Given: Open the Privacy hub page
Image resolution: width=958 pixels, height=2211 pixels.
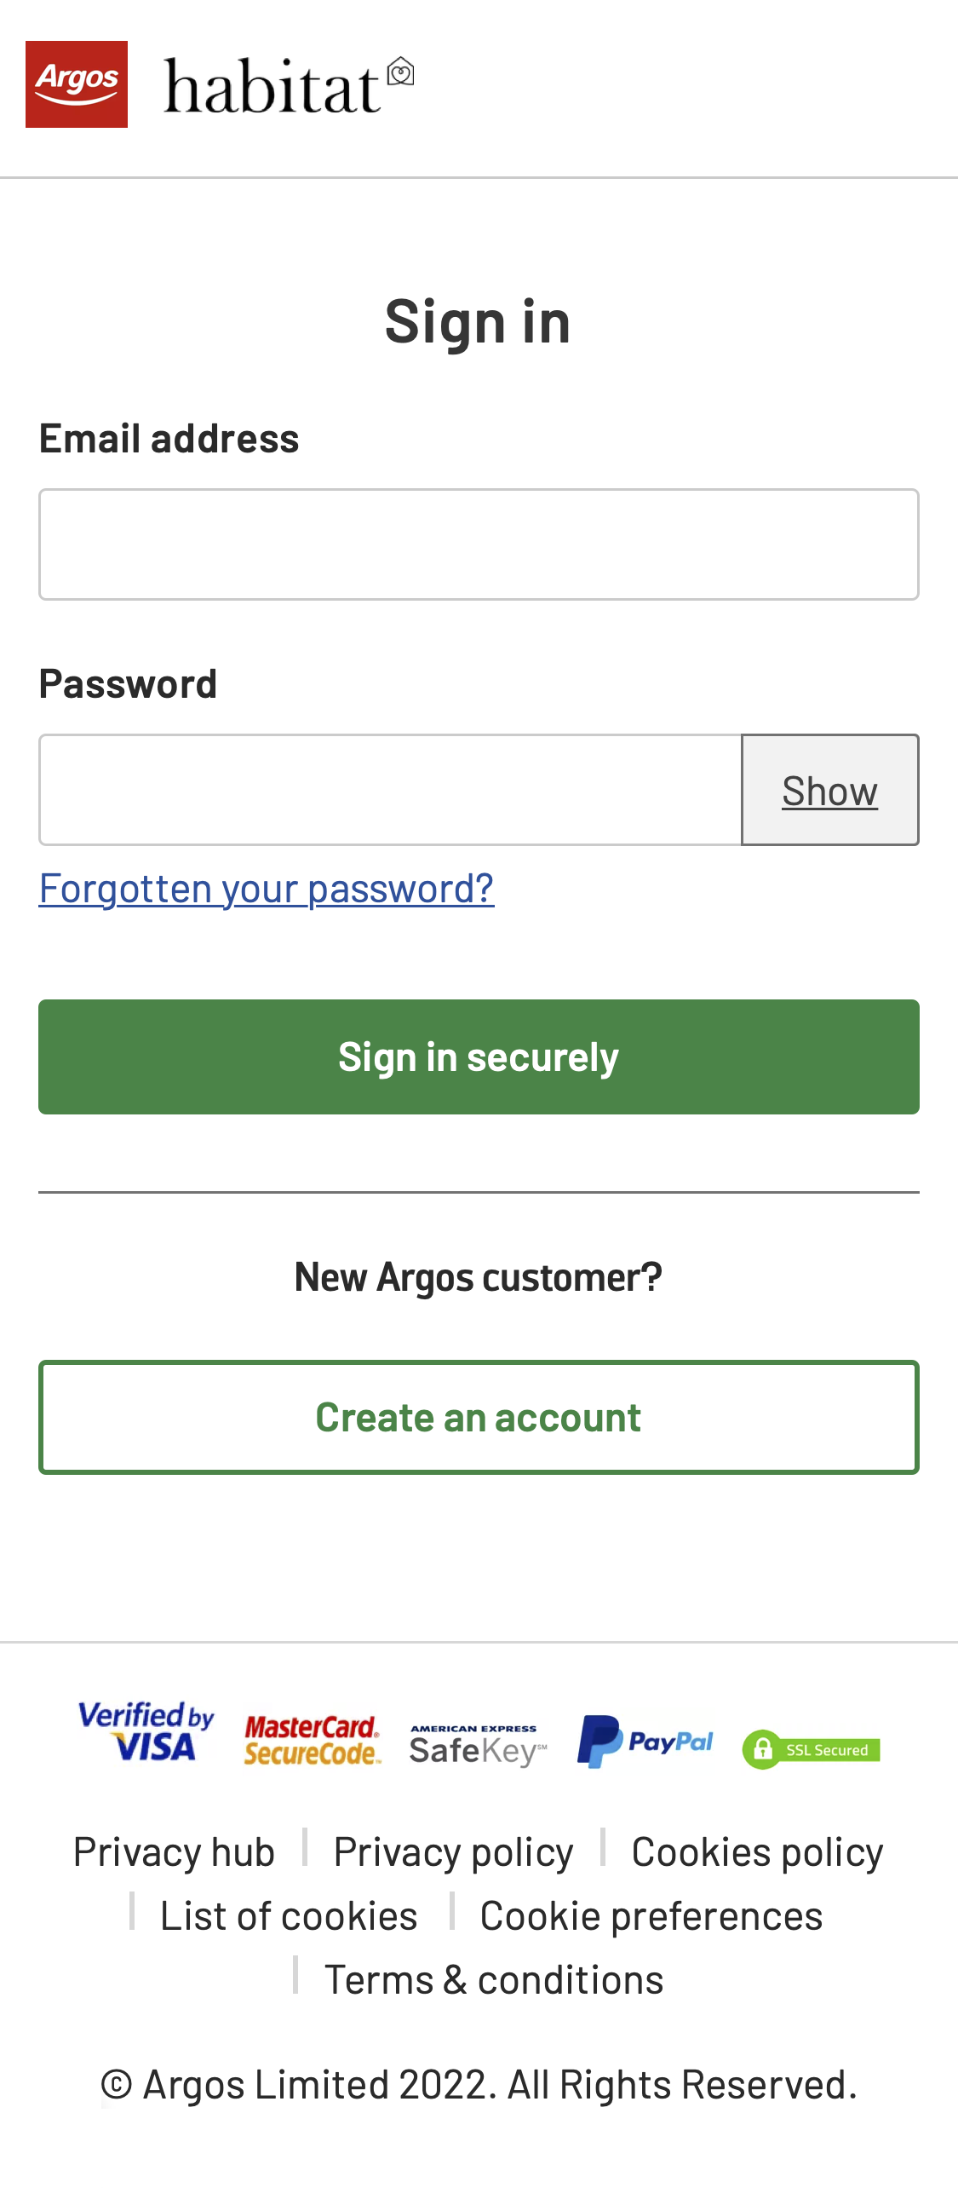Looking at the screenshot, I should click(173, 1851).
